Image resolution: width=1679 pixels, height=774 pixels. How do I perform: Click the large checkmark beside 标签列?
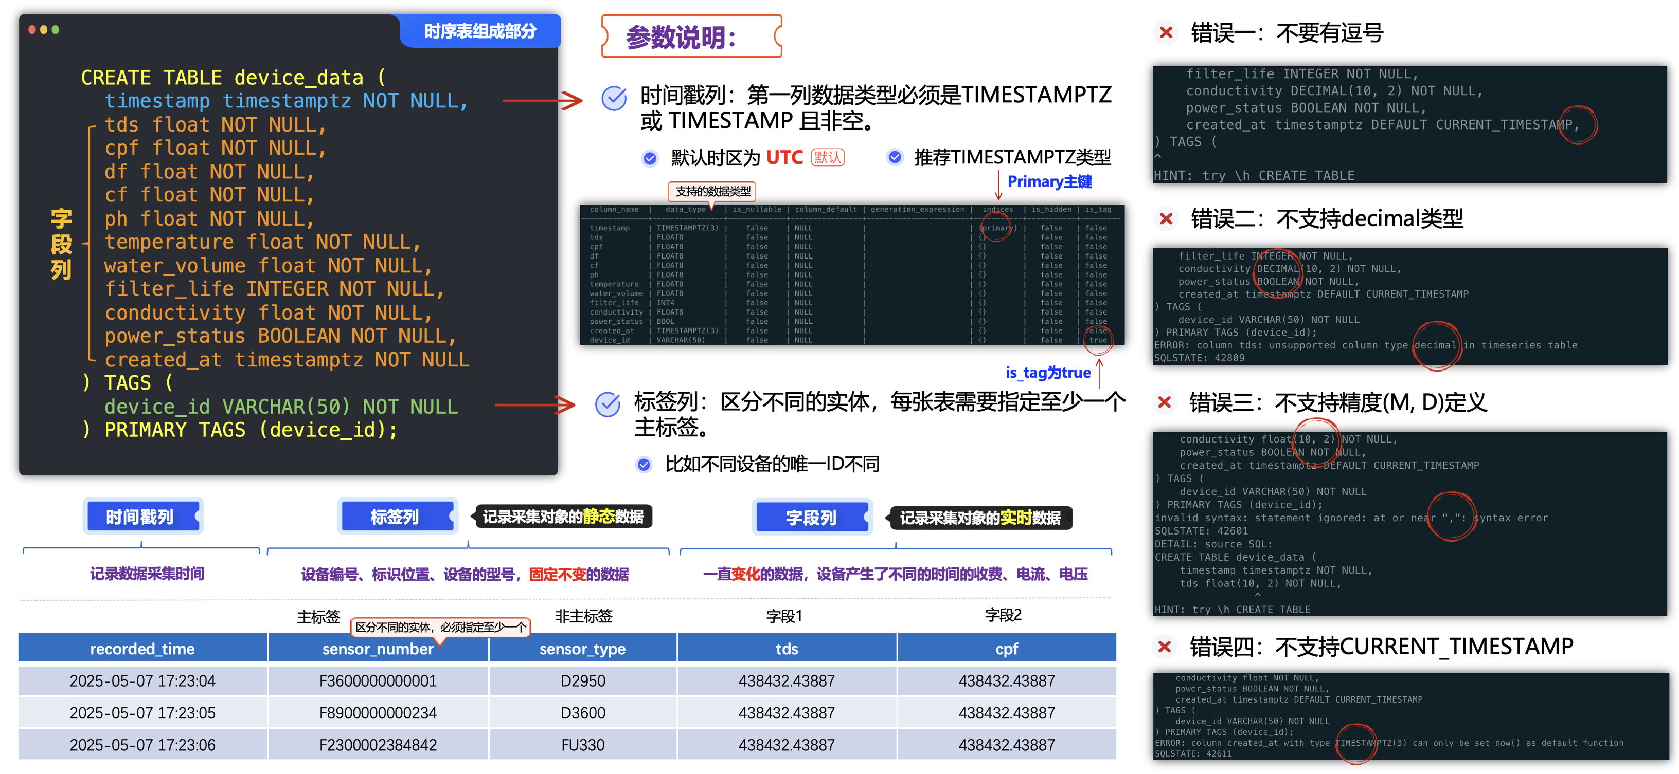pos(608,404)
